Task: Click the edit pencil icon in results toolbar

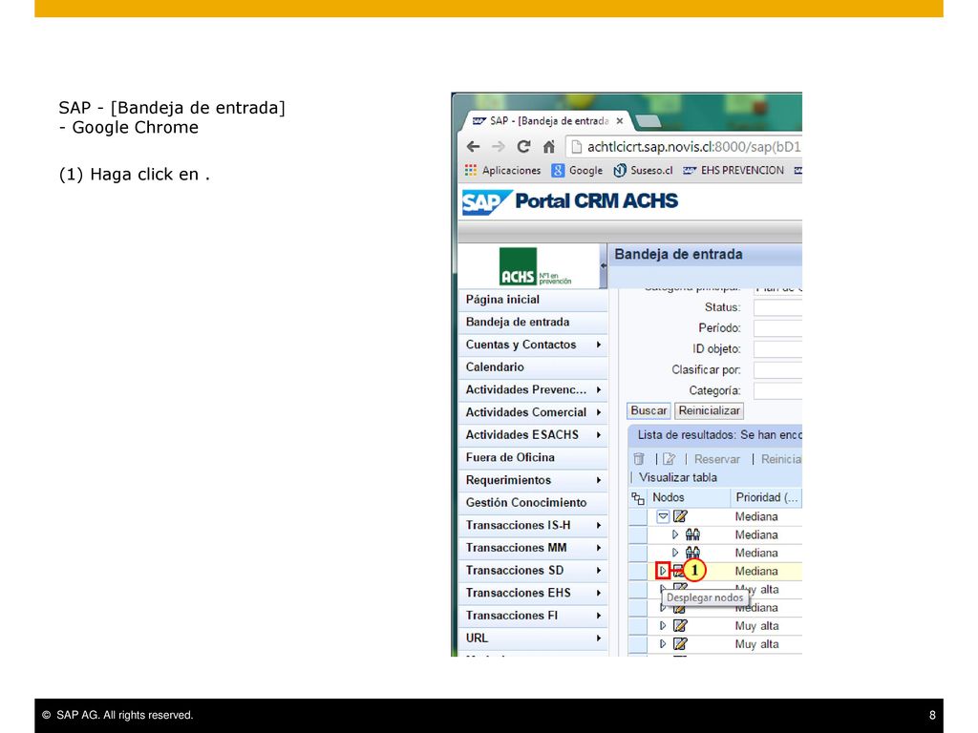Action: pyautogui.click(x=670, y=459)
